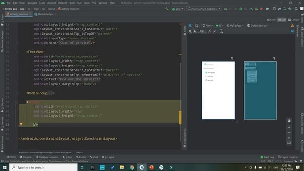Screen dimensions: 304x171
Task: Click the zoom out minus button
Action: tap(289, 133)
